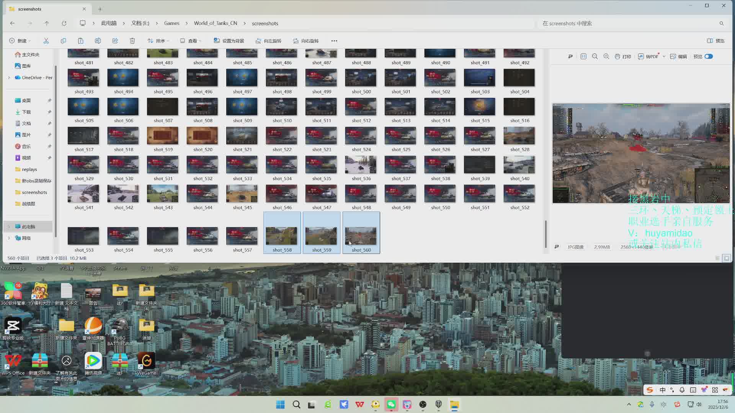Click the Delete trash icon
The height and width of the screenshot is (413, 735).
click(x=132, y=41)
